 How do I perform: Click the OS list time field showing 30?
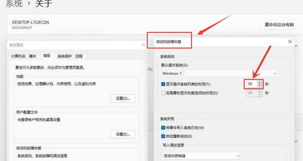250,84
